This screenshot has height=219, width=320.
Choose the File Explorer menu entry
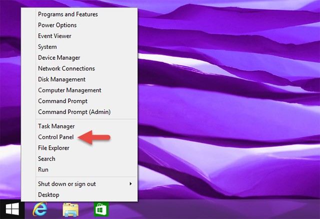[53, 148]
